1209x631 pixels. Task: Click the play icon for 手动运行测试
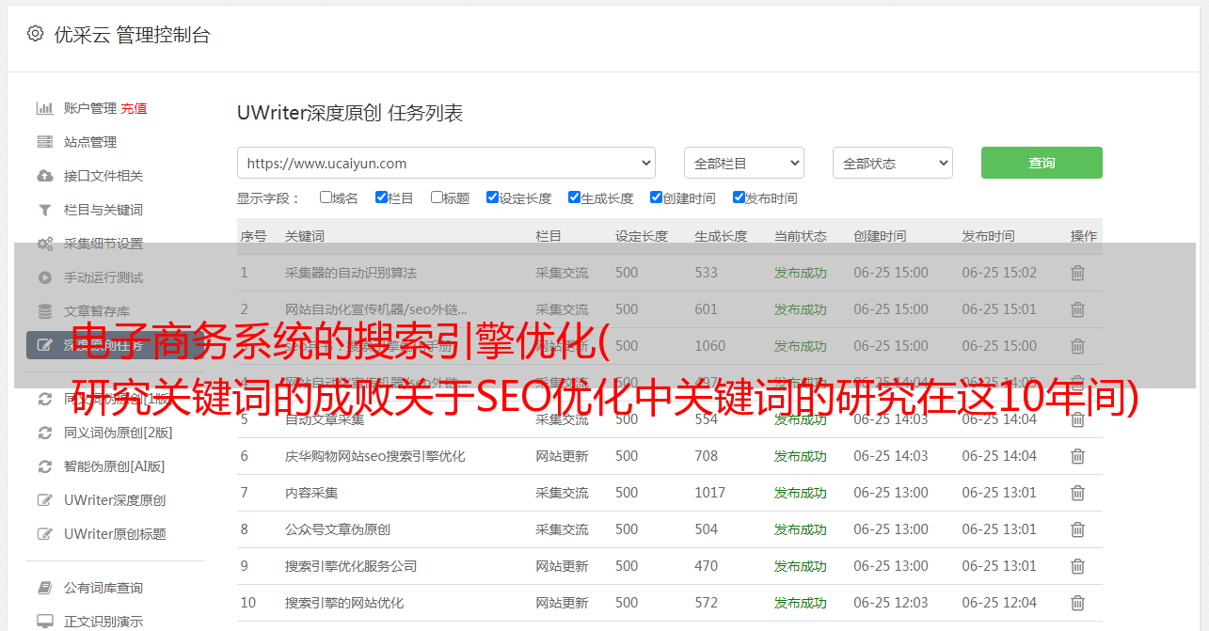44,277
